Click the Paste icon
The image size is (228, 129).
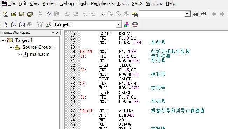56,14
